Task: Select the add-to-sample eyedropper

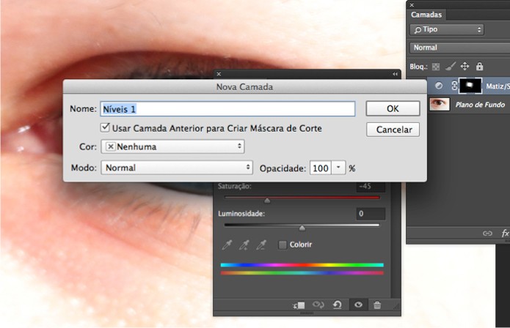Action: [245, 245]
